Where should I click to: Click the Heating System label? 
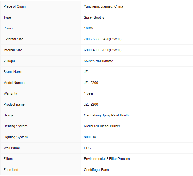point(15,126)
